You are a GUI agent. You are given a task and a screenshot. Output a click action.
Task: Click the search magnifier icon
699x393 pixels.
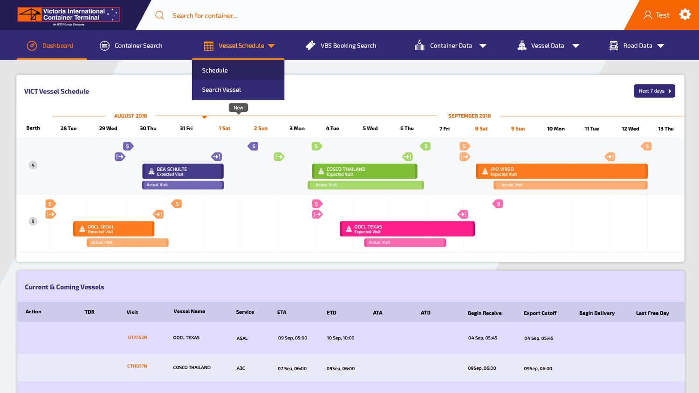pyautogui.click(x=160, y=15)
